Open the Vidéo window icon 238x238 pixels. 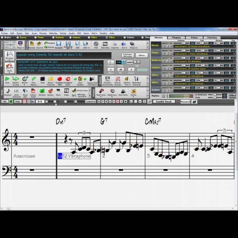coord(66,92)
